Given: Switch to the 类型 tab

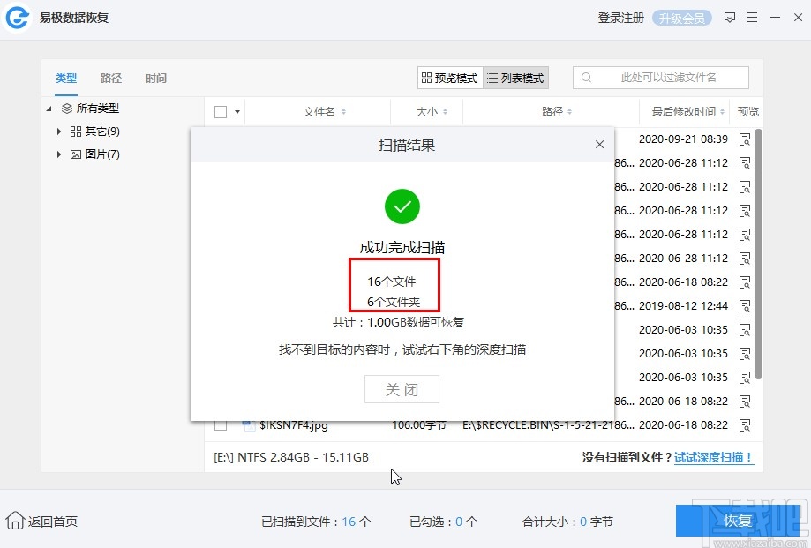Looking at the screenshot, I should click(x=66, y=78).
